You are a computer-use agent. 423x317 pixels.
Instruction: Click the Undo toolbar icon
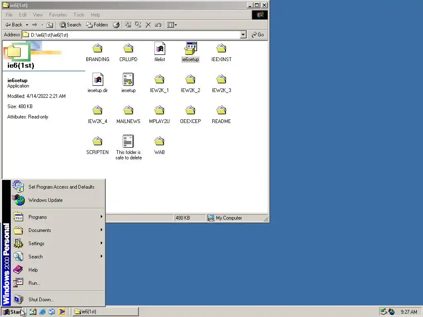point(158,25)
